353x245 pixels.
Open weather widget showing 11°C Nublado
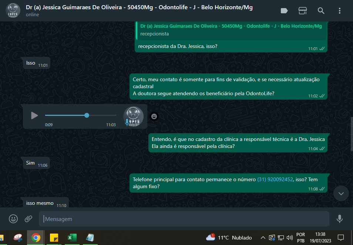pyautogui.click(x=229, y=238)
